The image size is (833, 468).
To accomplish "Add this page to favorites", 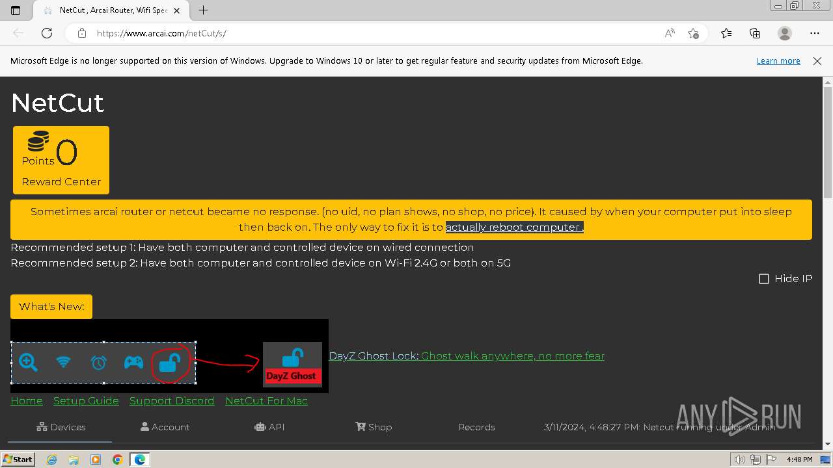I will point(694,33).
